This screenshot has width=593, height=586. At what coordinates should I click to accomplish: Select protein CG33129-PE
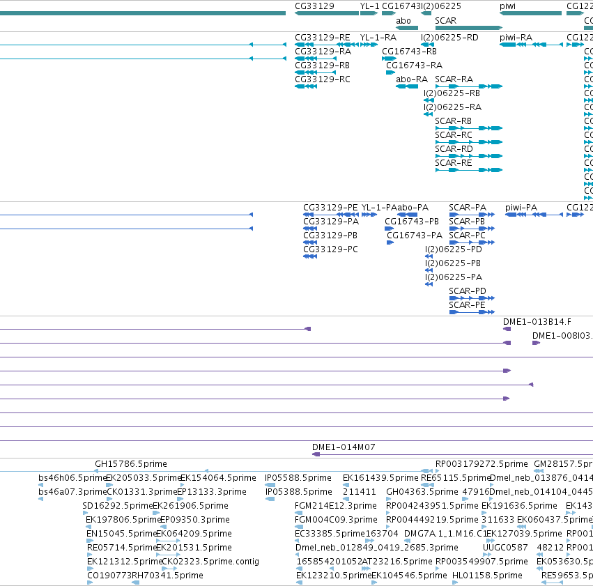pos(331,215)
